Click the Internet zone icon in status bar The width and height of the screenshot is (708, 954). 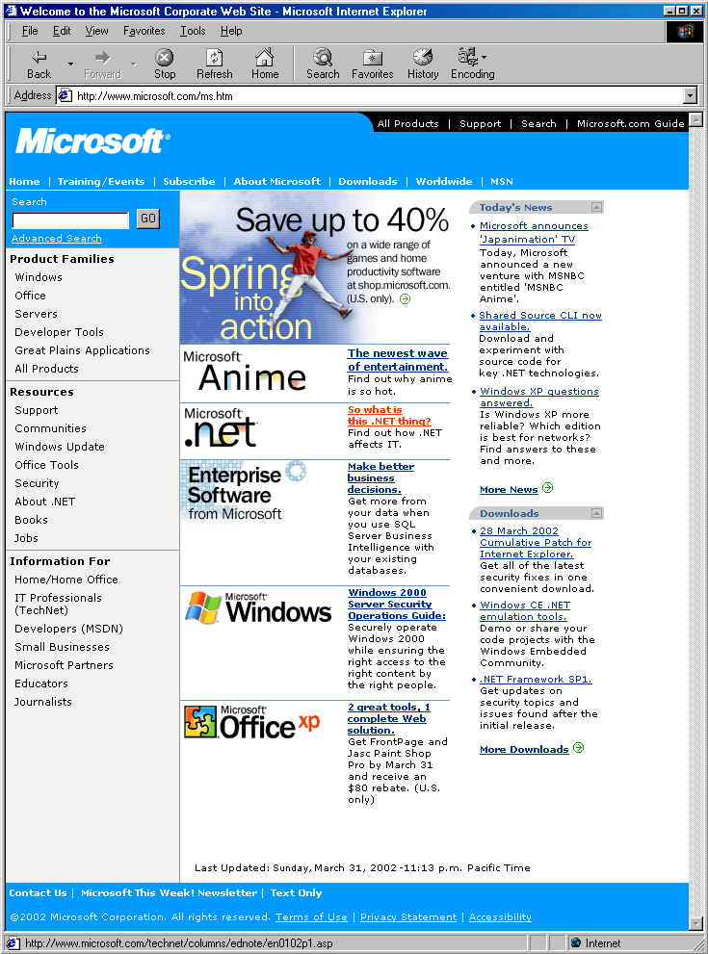(x=576, y=943)
